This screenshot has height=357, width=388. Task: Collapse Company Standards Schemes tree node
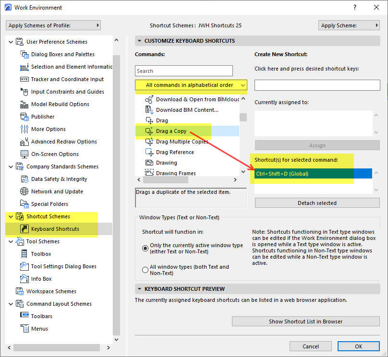click(x=11, y=167)
